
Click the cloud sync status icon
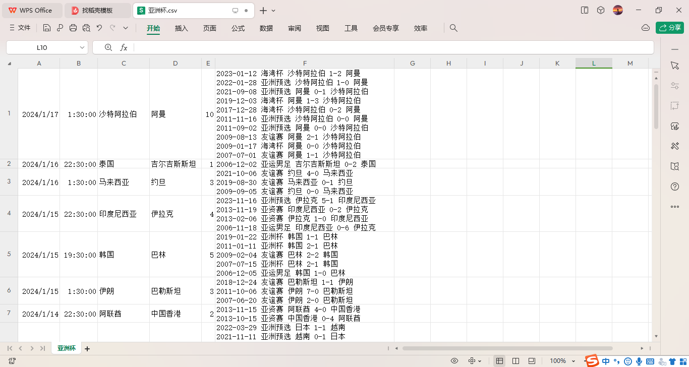coord(646,28)
